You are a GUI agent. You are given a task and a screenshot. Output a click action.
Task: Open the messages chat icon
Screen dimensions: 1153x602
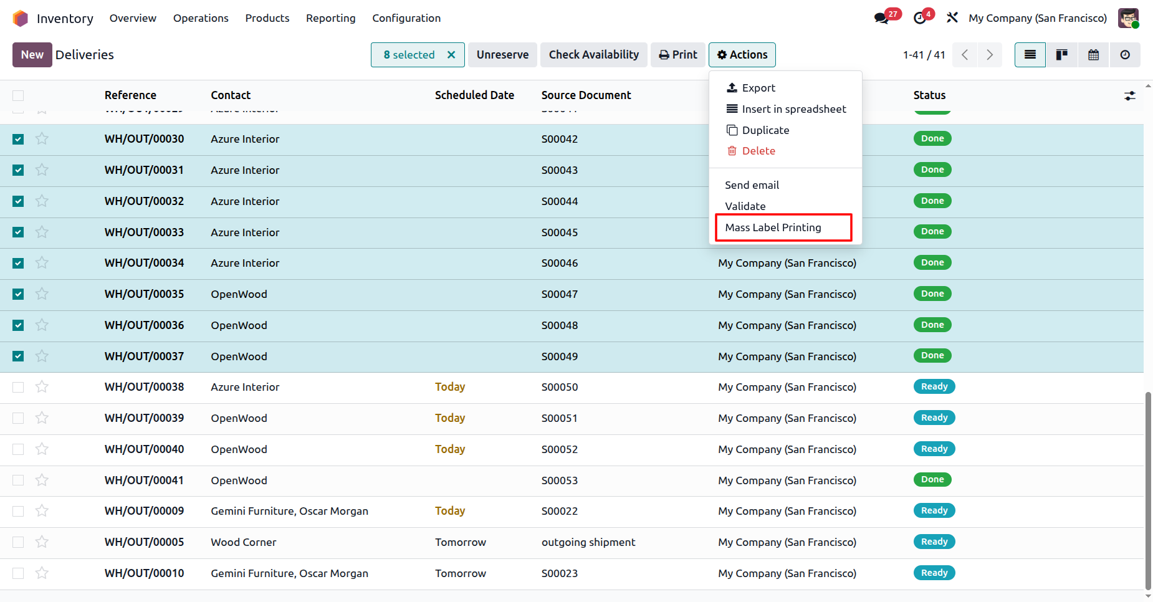(x=882, y=18)
